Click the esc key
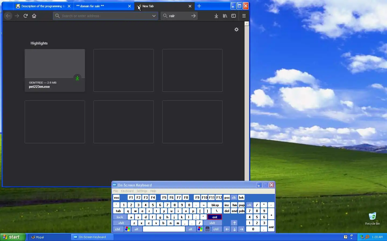Screen dimensions: 387x241 [117, 198]
